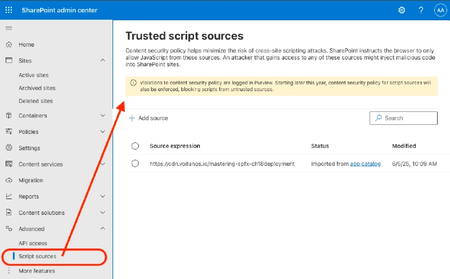Image resolution: width=450 pixels, height=279 pixels.
Task: Focus the Search input field
Action: click(x=403, y=118)
